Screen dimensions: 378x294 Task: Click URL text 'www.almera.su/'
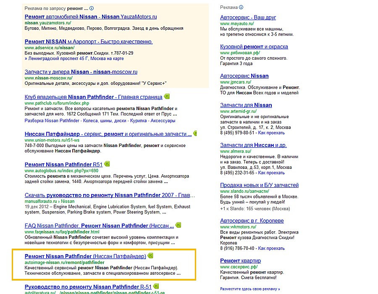coord(236,151)
